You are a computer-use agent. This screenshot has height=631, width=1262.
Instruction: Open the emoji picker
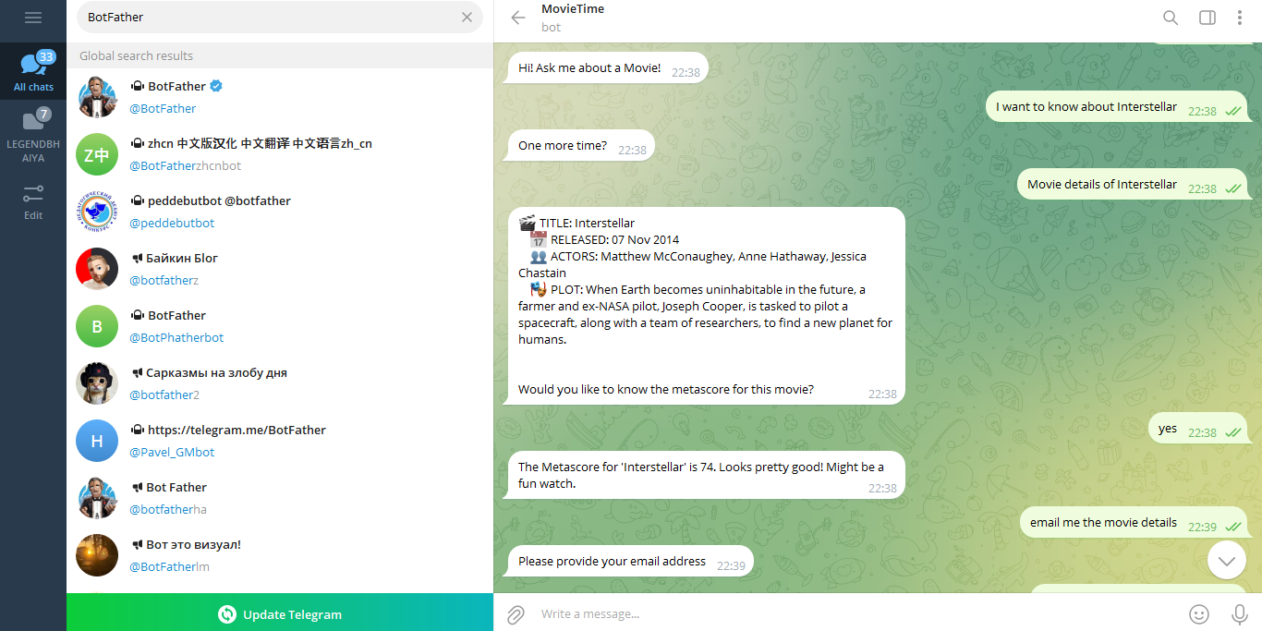[1199, 613]
